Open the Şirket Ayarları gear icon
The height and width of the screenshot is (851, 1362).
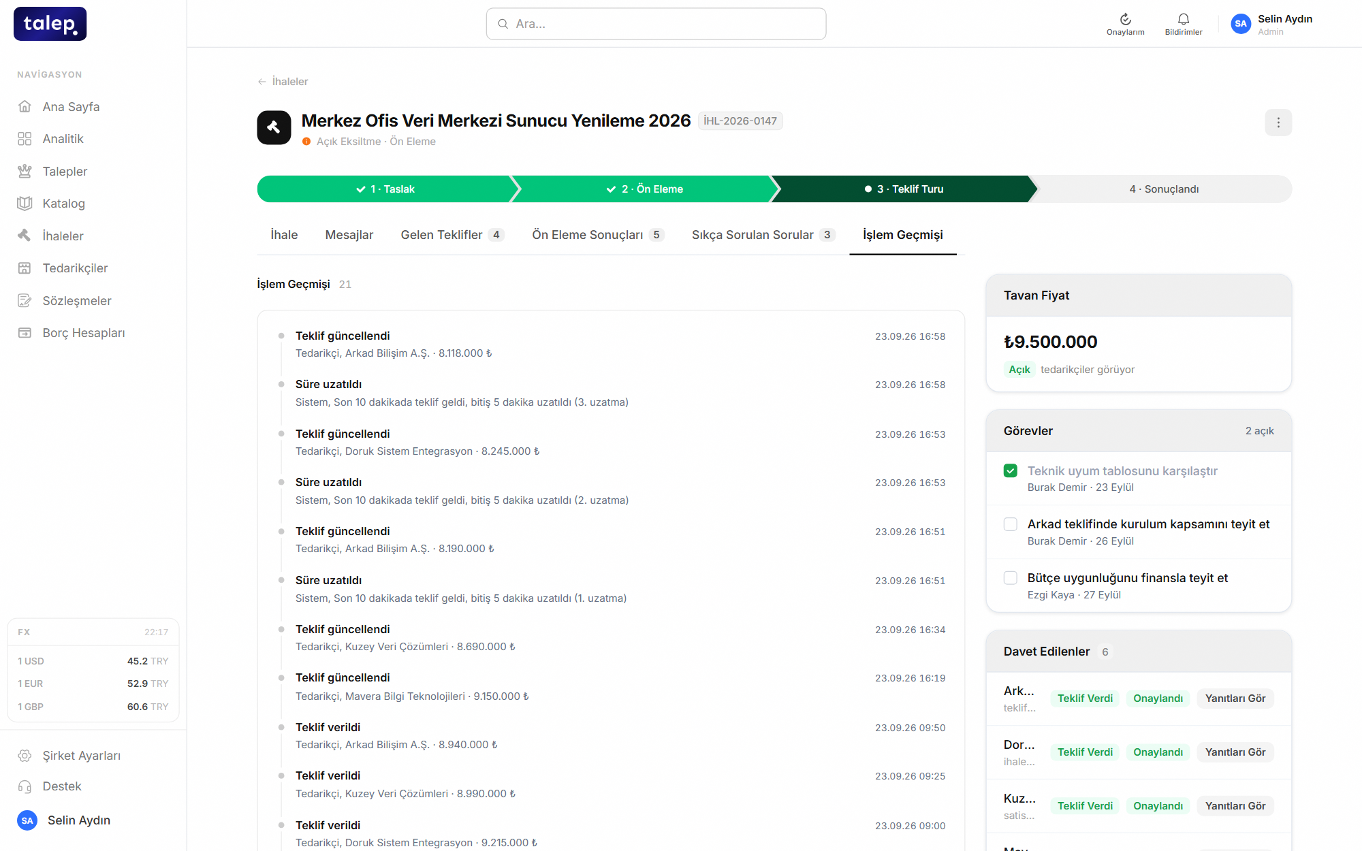point(25,756)
